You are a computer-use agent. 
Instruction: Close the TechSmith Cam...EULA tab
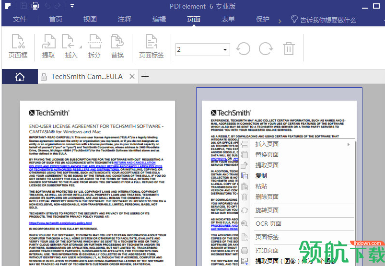coord(132,77)
